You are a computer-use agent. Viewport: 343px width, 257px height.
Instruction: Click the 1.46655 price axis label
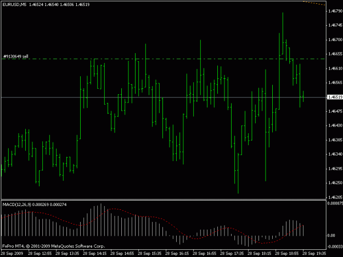tap(335, 54)
